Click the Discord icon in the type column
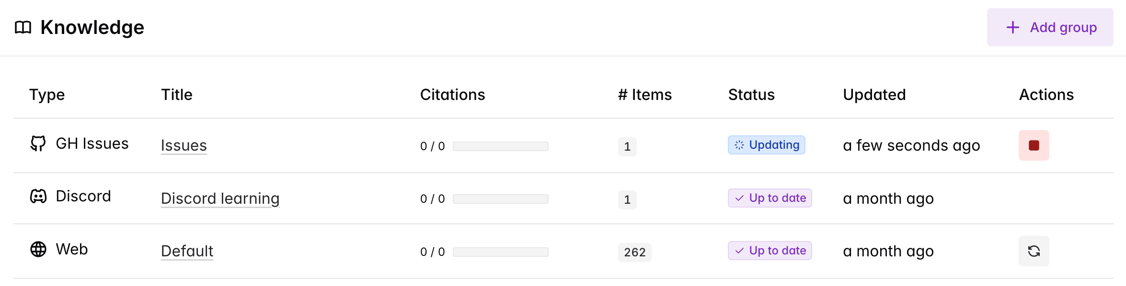This screenshot has width=1126, height=286. click(38, 196)
